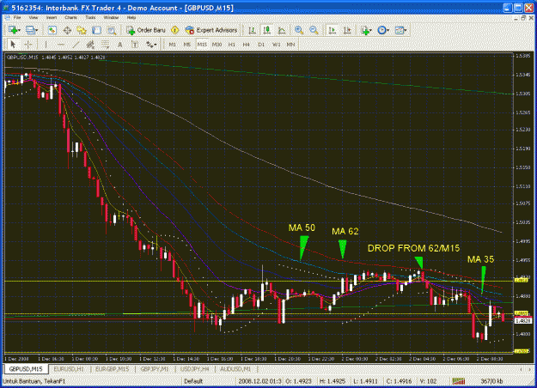Click the New Chart icon
Image resolution: width=537 pixels, height=388 pixels.
point(13,30)
